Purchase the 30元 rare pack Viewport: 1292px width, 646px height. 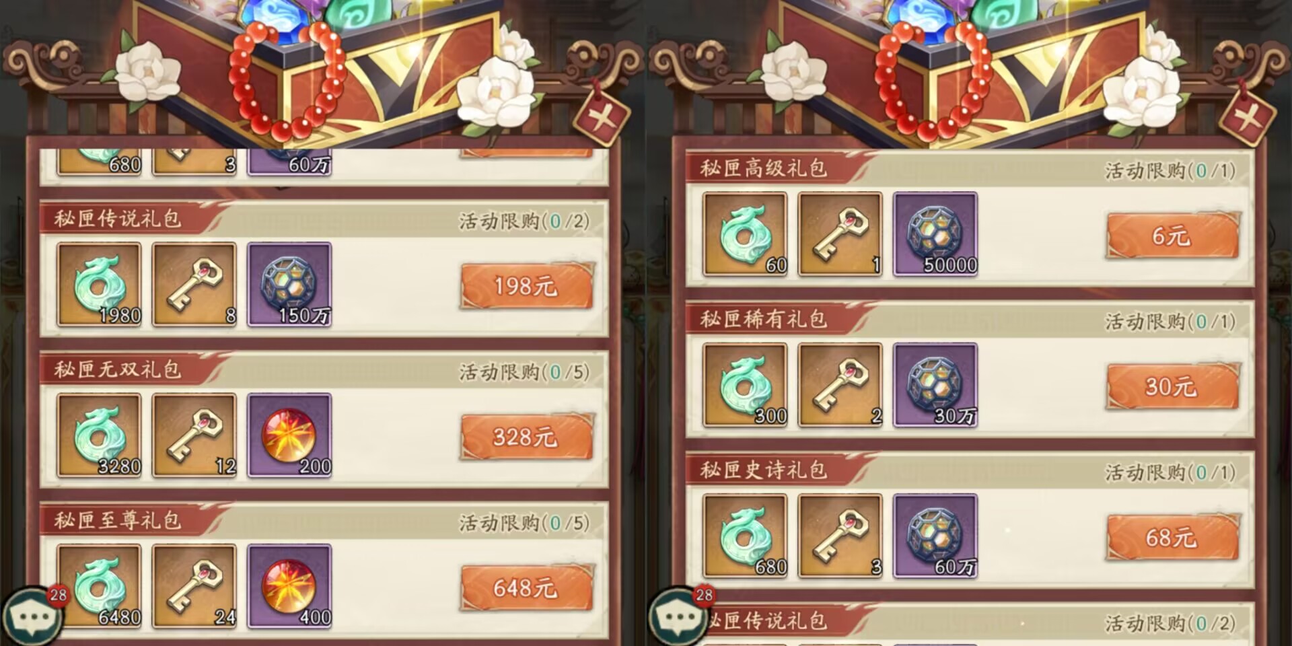1173,386
